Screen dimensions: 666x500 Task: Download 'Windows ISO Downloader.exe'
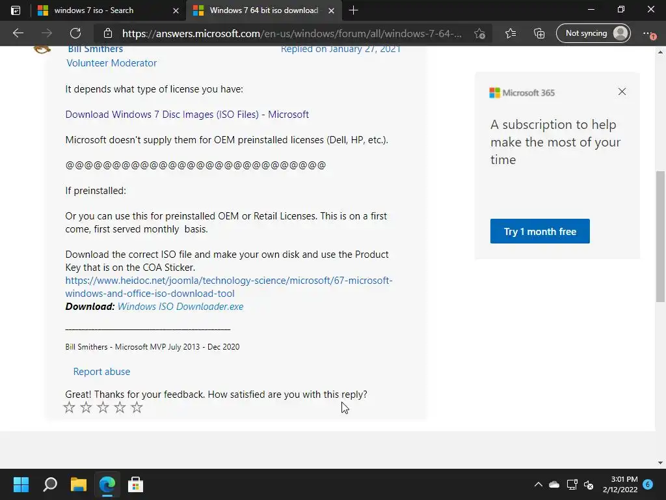[x=180, y=307]
